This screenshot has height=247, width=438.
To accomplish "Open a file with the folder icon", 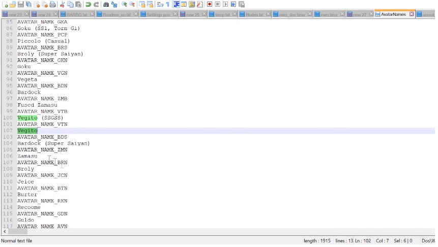I will coord(13,4).
